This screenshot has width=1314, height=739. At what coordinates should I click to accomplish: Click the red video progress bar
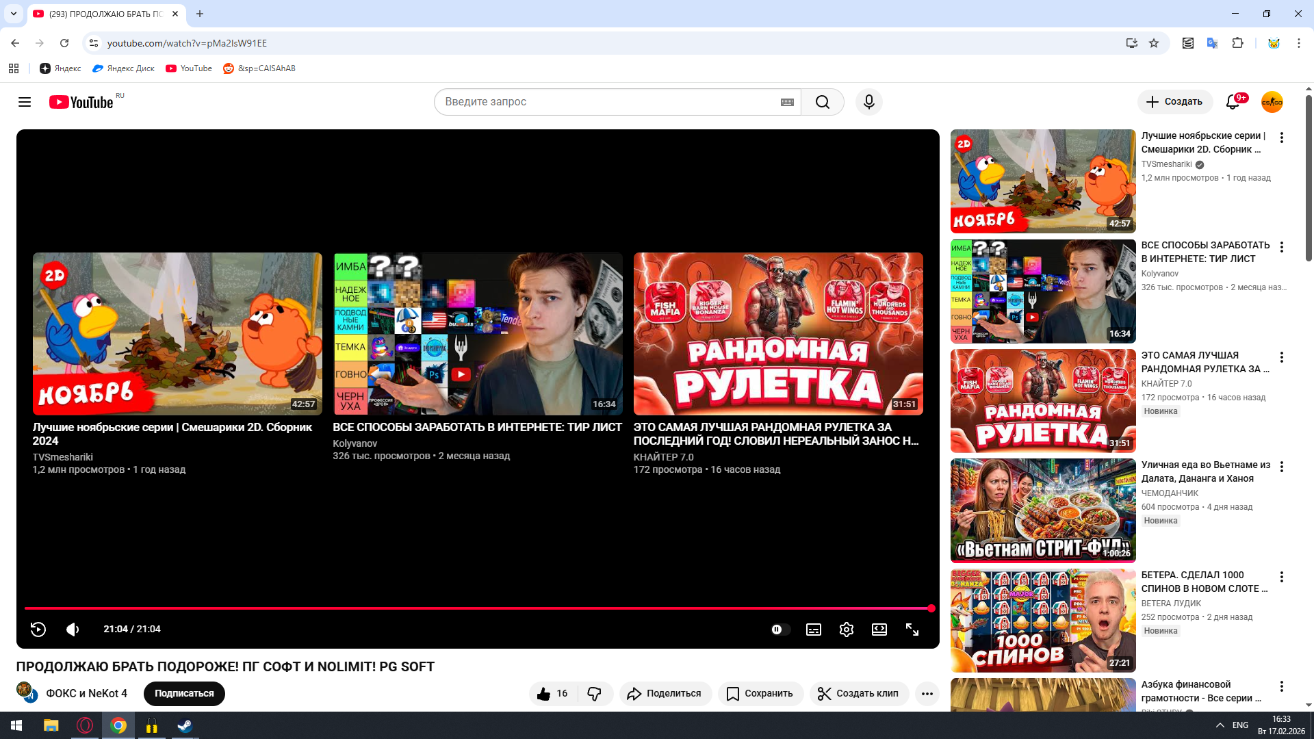[x=479, y=608]
